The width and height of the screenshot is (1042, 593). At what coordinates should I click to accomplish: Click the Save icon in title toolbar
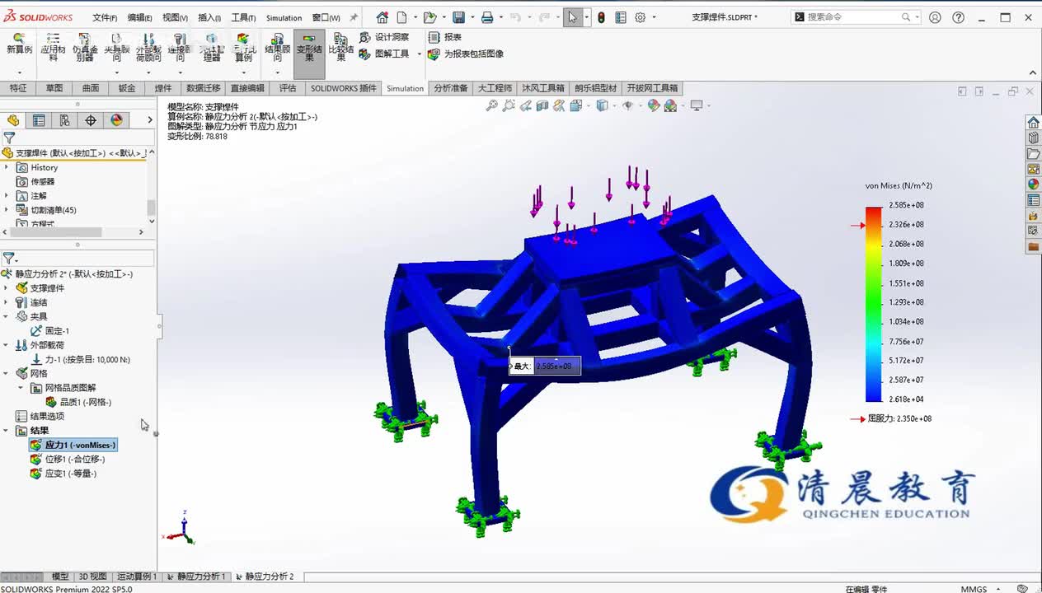[458, 17]
